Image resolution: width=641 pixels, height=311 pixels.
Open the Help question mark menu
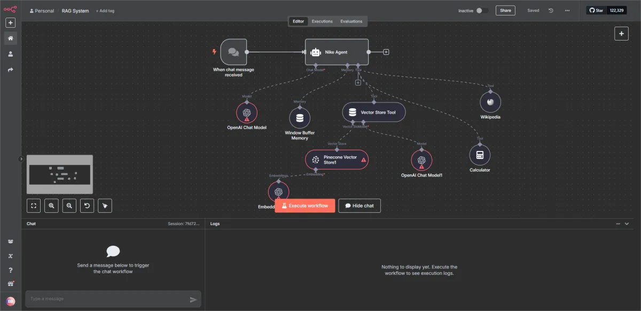point(11,270)
